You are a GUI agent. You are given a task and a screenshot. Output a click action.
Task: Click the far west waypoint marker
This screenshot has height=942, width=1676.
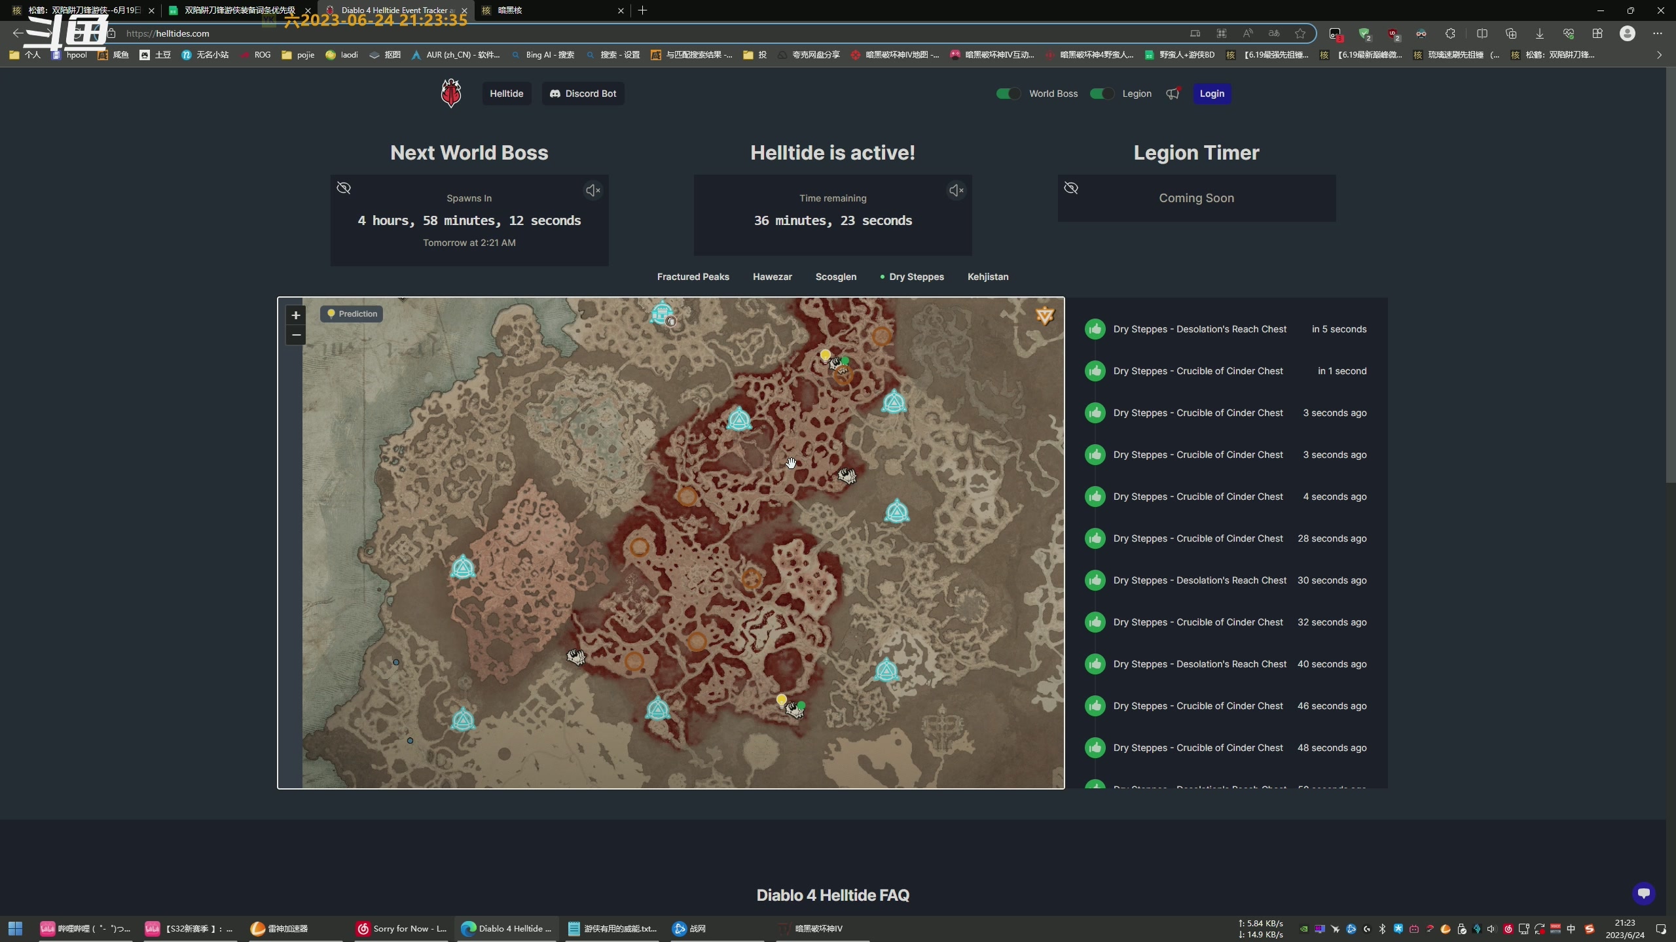tap(463, 567)
